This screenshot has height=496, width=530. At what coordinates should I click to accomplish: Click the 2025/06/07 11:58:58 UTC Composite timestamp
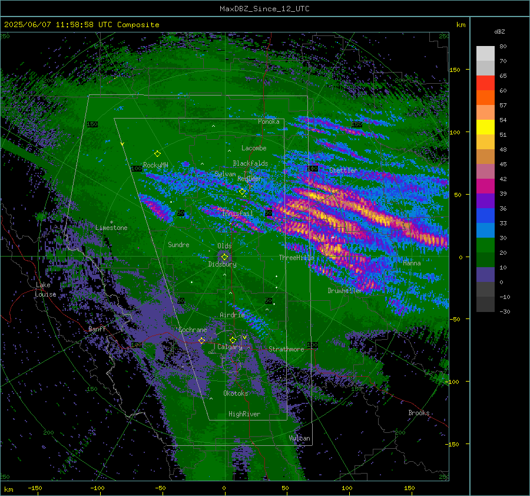(81, 25)
